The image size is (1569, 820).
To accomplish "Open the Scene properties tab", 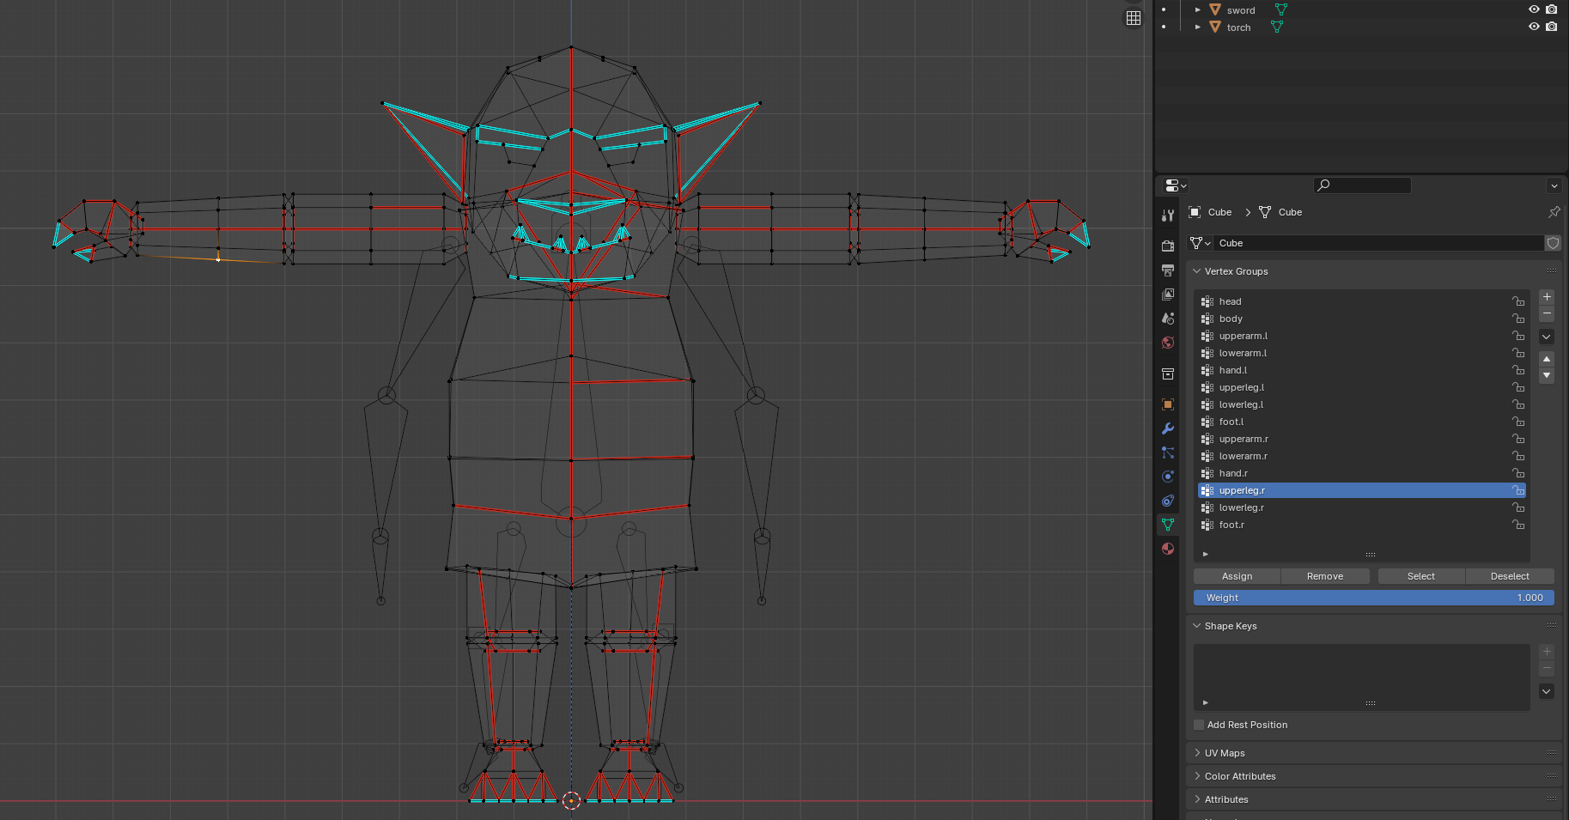I will pyautogui.click(x=1168, y=319).
